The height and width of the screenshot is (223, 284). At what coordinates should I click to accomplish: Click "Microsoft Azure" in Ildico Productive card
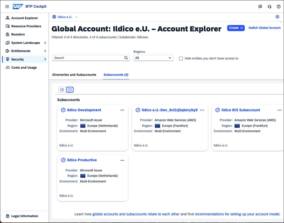(x=91, y=170)
